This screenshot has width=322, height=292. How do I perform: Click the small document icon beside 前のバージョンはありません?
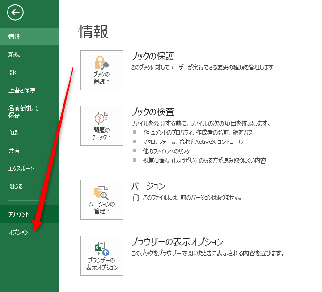click(x=135, y=197)
